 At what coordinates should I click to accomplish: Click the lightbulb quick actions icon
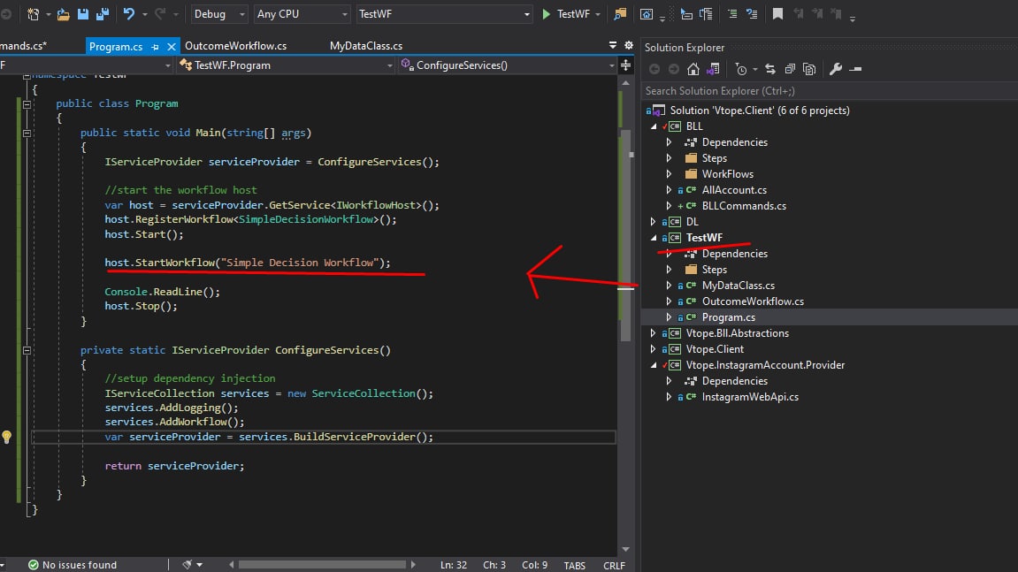[6, 437]
